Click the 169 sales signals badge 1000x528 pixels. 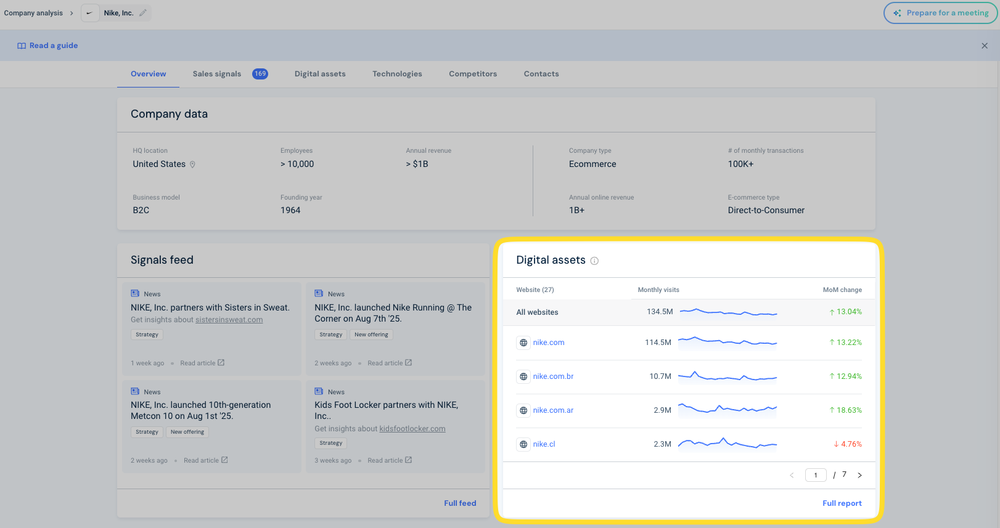[260, 74]
